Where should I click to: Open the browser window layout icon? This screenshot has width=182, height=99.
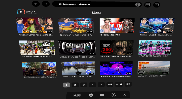tap(148, 5)
